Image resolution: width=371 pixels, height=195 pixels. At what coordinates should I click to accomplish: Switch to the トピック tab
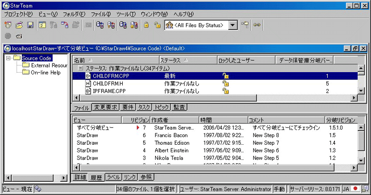162,107
